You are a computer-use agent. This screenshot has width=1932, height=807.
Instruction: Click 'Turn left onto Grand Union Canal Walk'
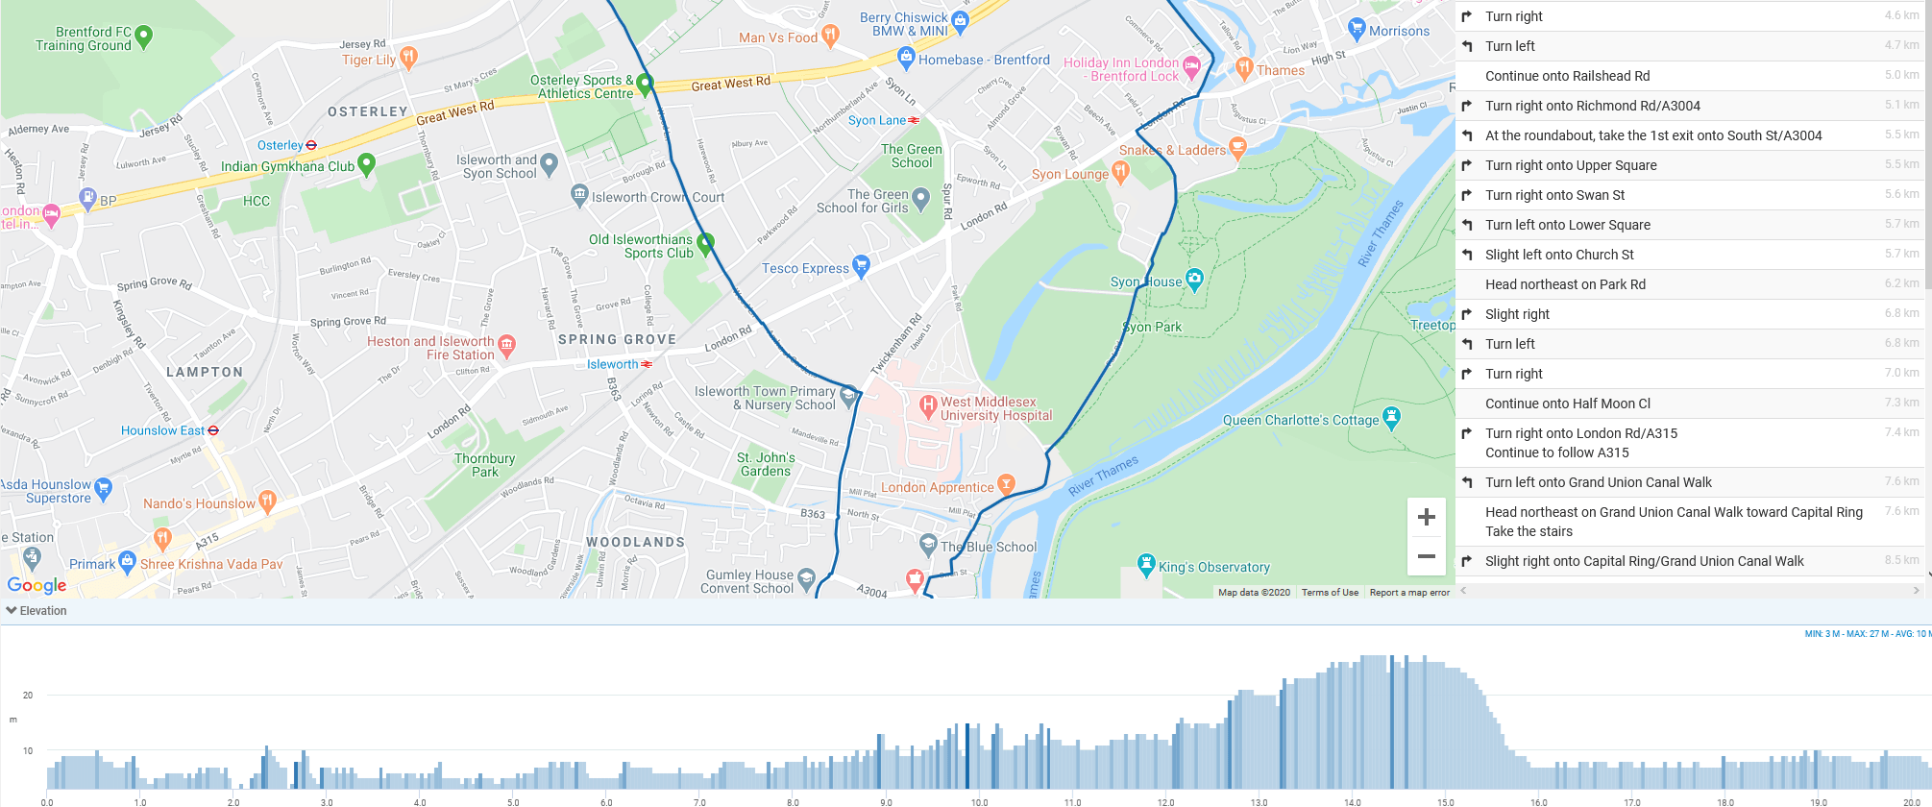pyautogui.click(x=1691, y=482)
